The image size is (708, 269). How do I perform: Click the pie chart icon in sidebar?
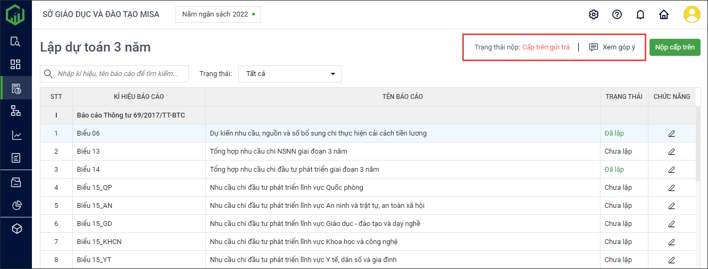[16, 205]
